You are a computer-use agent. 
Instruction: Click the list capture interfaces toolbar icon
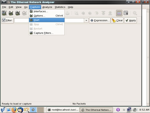[x=4, y=13]
